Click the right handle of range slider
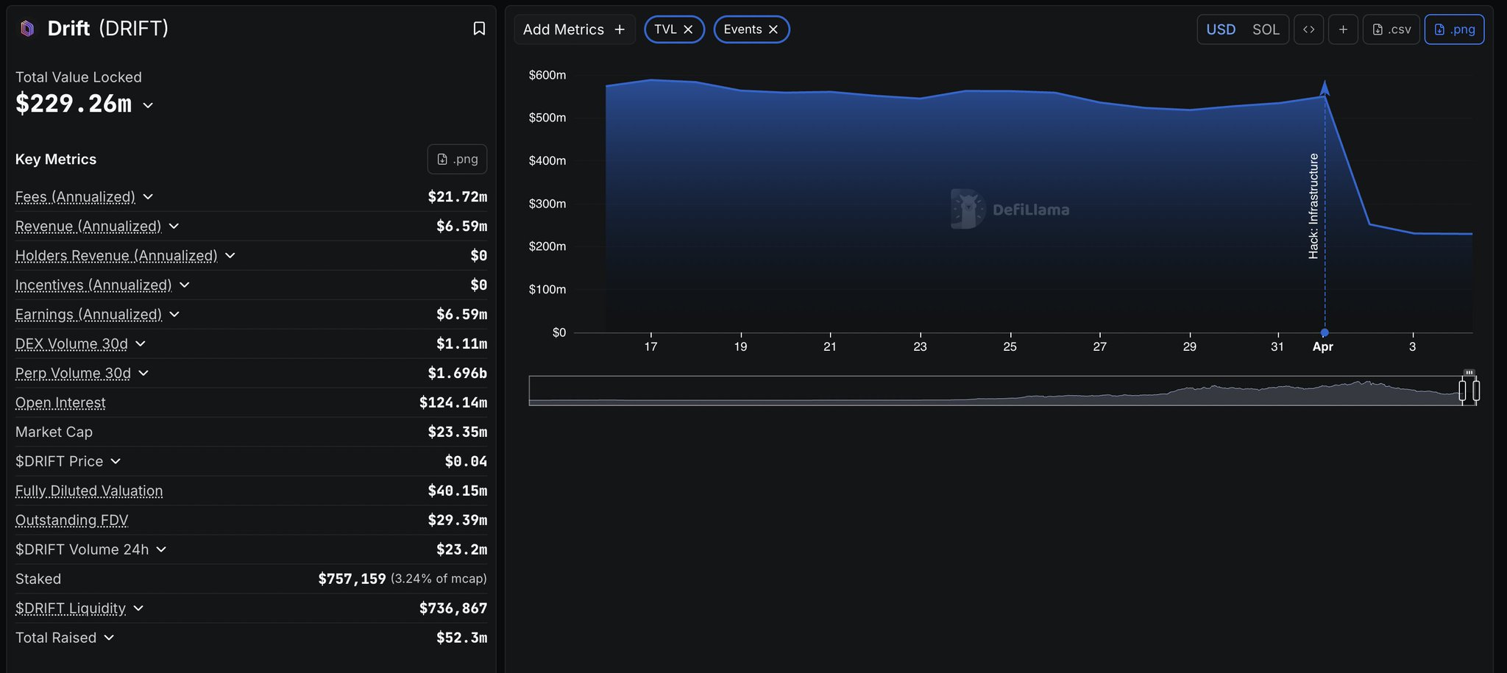Image resolution: width=1507 pixels, height=673 pixels. (1475, 391)
